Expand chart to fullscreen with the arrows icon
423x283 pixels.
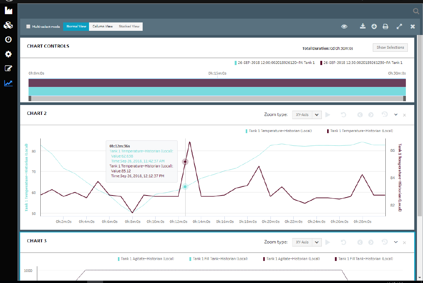[x=399, y=27]
